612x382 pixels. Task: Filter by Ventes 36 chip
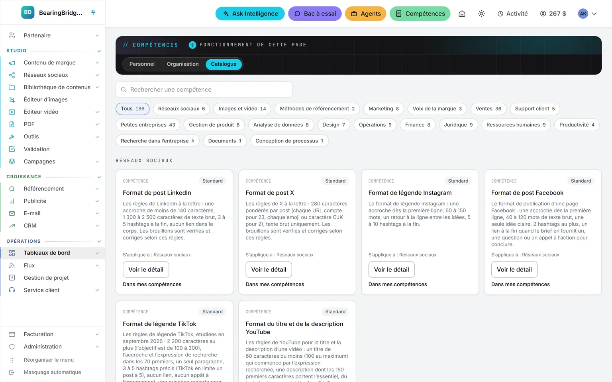tap(488, 109)
